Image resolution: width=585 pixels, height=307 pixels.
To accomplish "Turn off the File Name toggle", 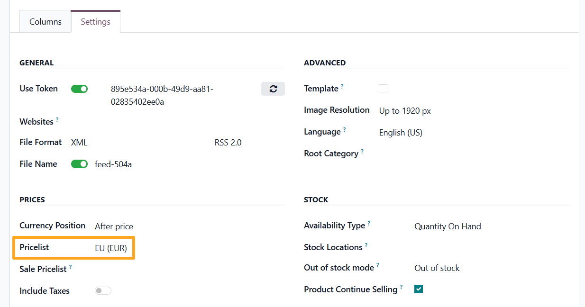I will click(x=80, y=164).
